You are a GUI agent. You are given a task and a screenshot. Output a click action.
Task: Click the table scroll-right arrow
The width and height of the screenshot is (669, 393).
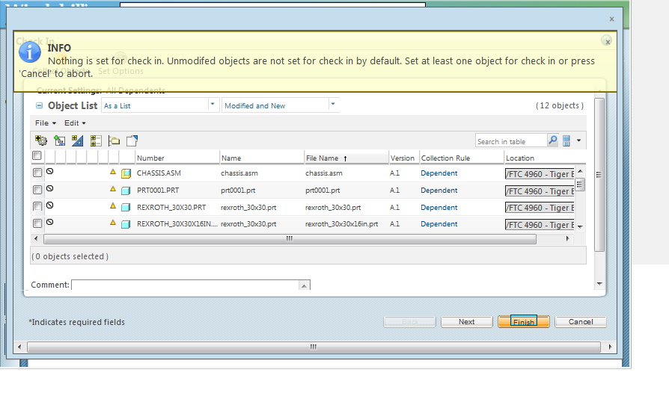(x=567, y=239)
